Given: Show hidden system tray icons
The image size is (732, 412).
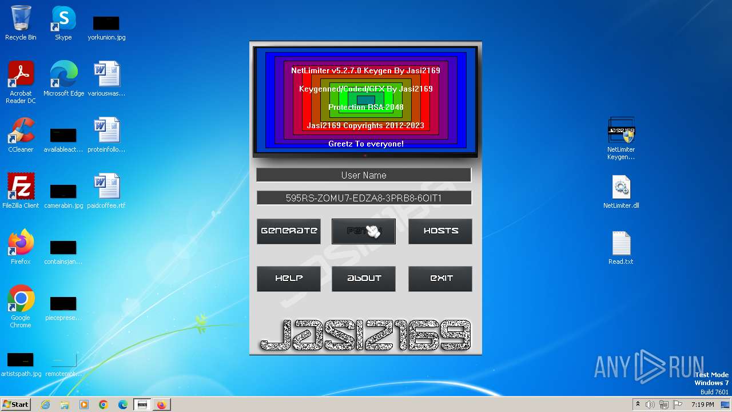Looking at the screenshot, I should coord(638,405).
